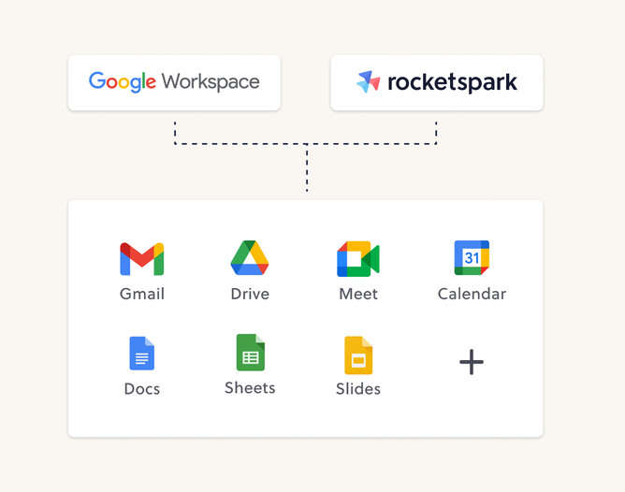This screenshot has height=492, width=625.
Task: Select the Meet text label
Action: click(x=358, y=294)
